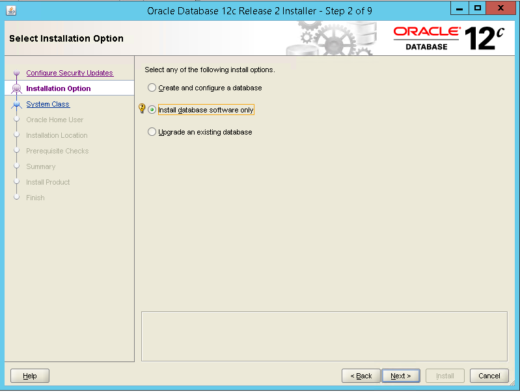Click the 'Create and configure a database' label text
This screenshot has height=392, width=520.
click(210, 88)
